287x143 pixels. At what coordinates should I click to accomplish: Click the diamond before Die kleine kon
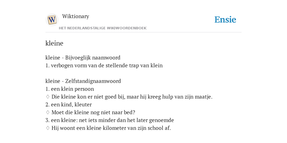coord(48,97)
